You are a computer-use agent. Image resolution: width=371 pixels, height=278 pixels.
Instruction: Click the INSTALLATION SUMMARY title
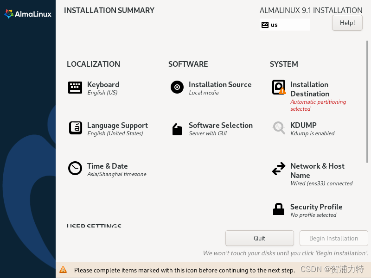tap(109, 10)
